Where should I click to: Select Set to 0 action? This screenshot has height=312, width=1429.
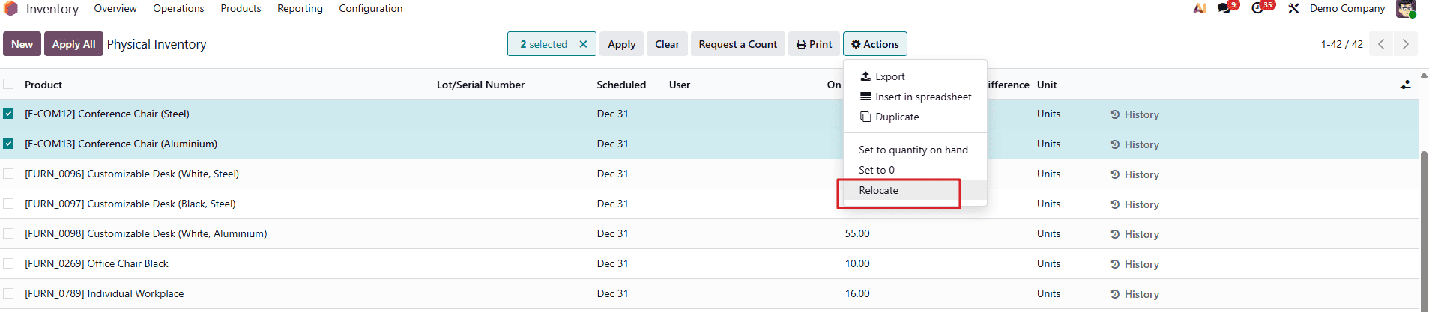pos(915,170)
